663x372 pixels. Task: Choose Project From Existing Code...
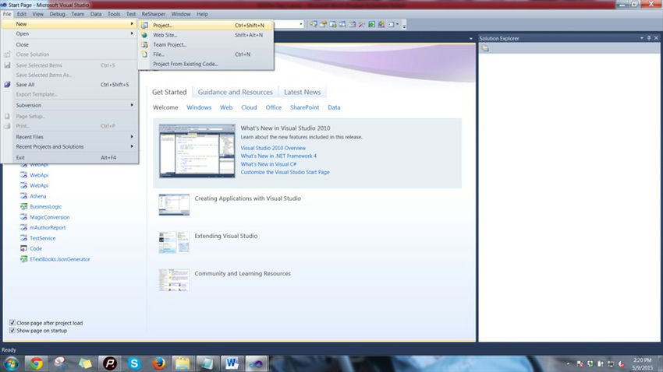tap(207, 64)
